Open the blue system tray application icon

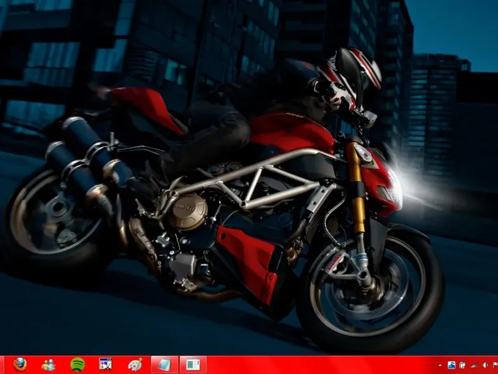(451, 365)
